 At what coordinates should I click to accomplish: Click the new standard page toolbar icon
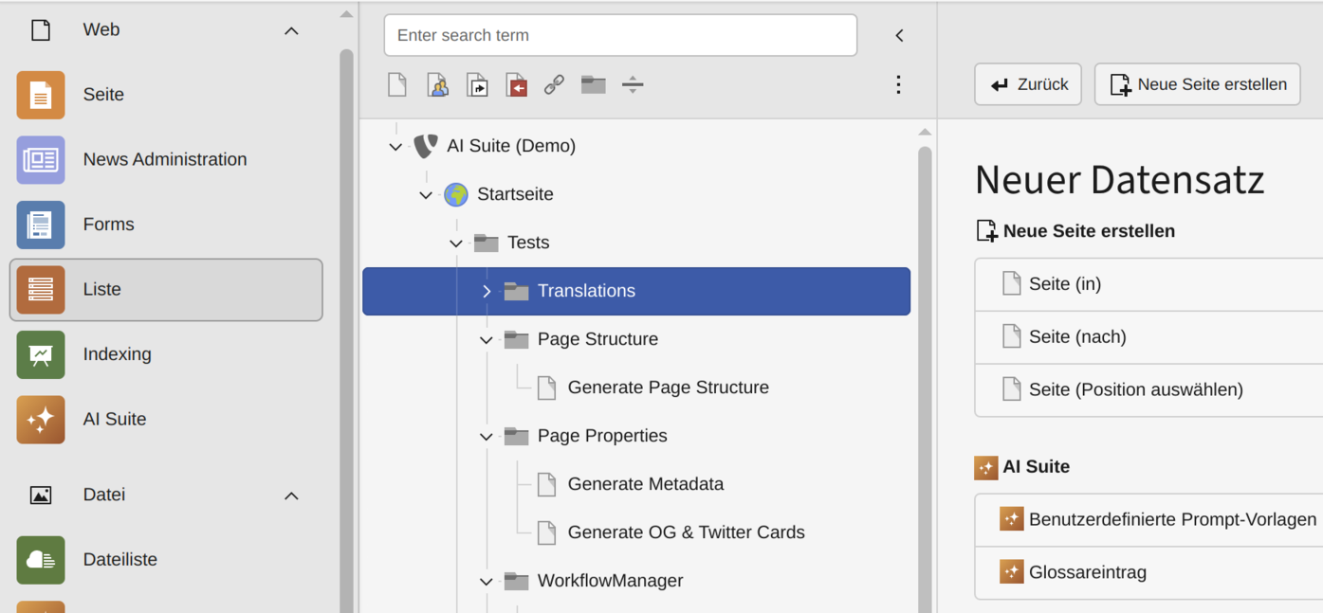click(397, 84)
